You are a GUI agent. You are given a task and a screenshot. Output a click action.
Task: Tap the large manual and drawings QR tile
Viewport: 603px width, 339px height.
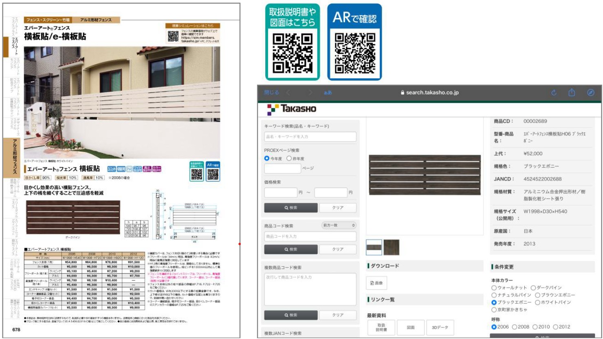coord(293,42)
